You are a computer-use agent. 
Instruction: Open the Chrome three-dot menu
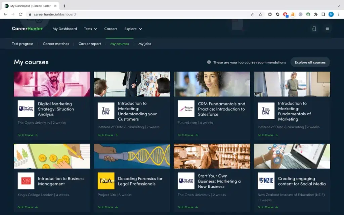339,14
